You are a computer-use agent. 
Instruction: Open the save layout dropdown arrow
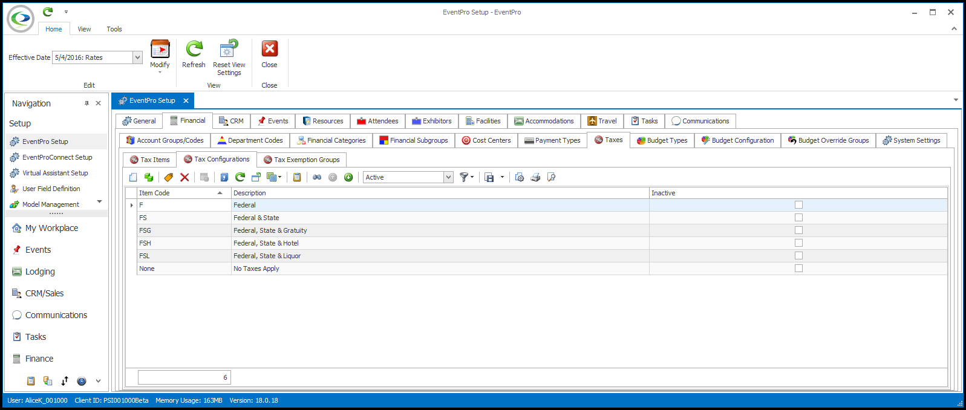pos(502,177)
